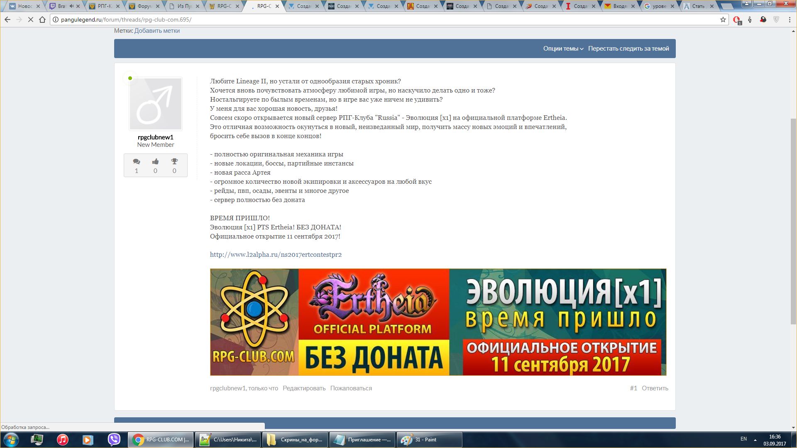Open the rpgclubnew1 profile name
The image size is (797, 448).
(156, 137)
